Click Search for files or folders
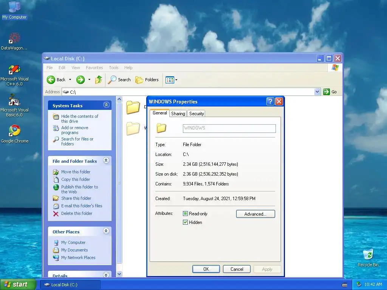This screenshot has width=387, height=290. pos(77,141)
